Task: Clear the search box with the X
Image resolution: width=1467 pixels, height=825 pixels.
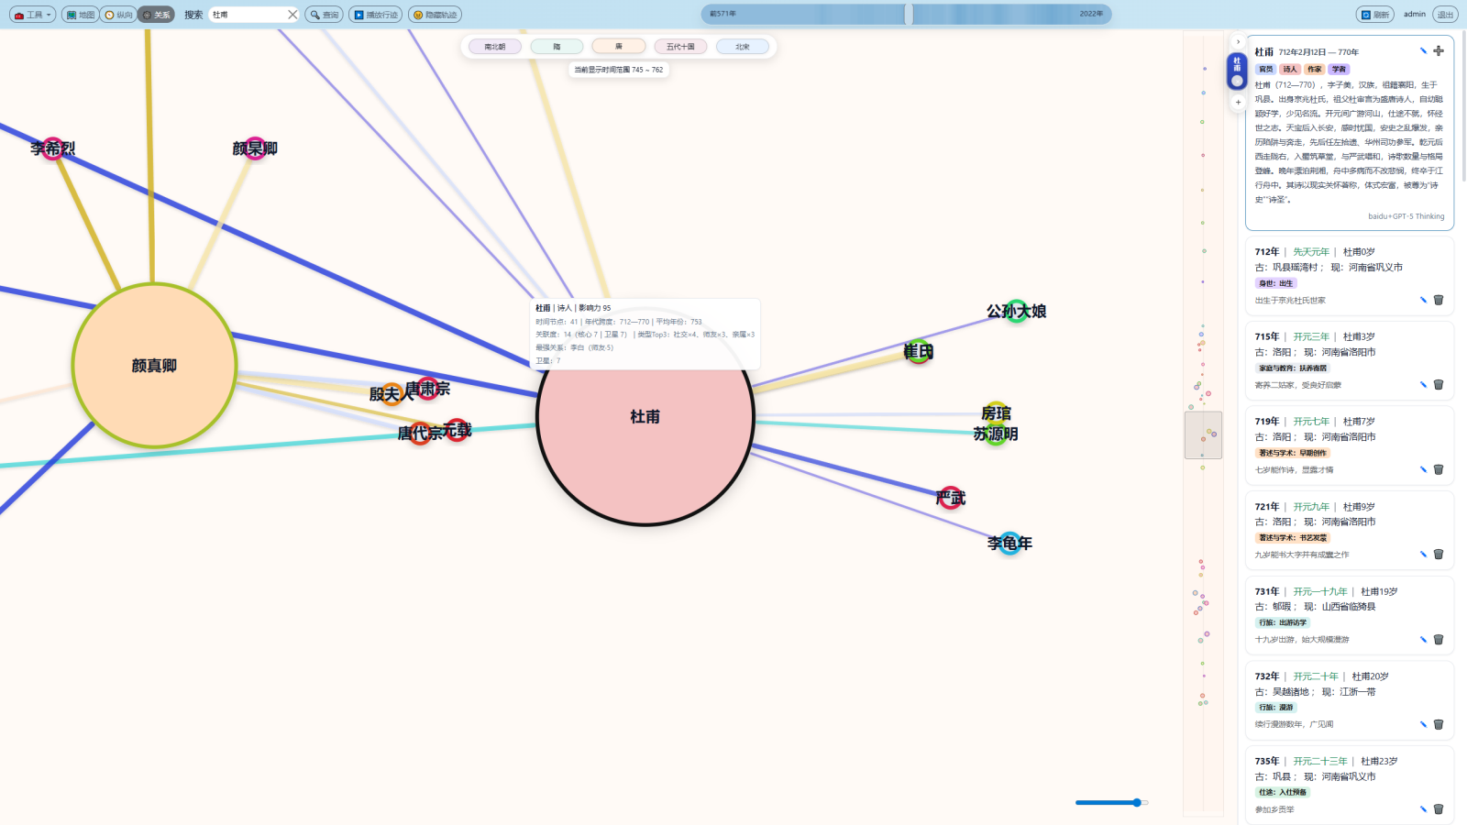Action: tap(292, 15)
